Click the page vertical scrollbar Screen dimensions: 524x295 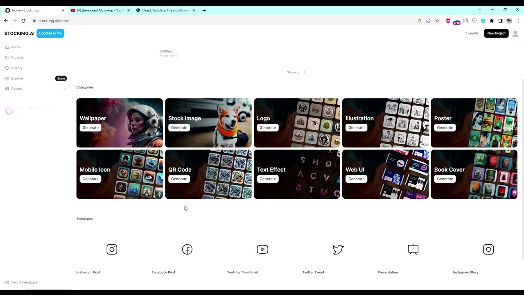point(522,168)
